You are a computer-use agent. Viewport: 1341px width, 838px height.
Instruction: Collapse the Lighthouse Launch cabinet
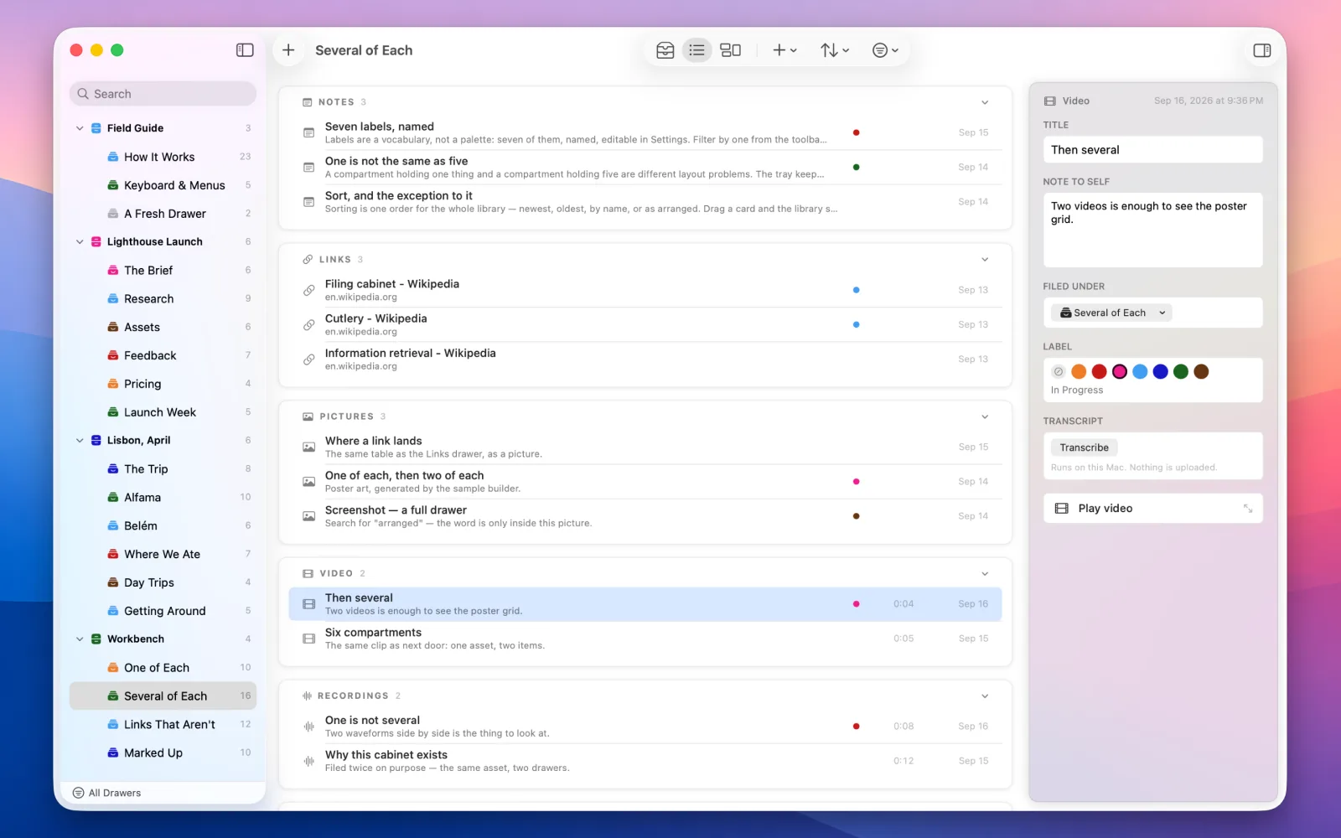[80, 241]
